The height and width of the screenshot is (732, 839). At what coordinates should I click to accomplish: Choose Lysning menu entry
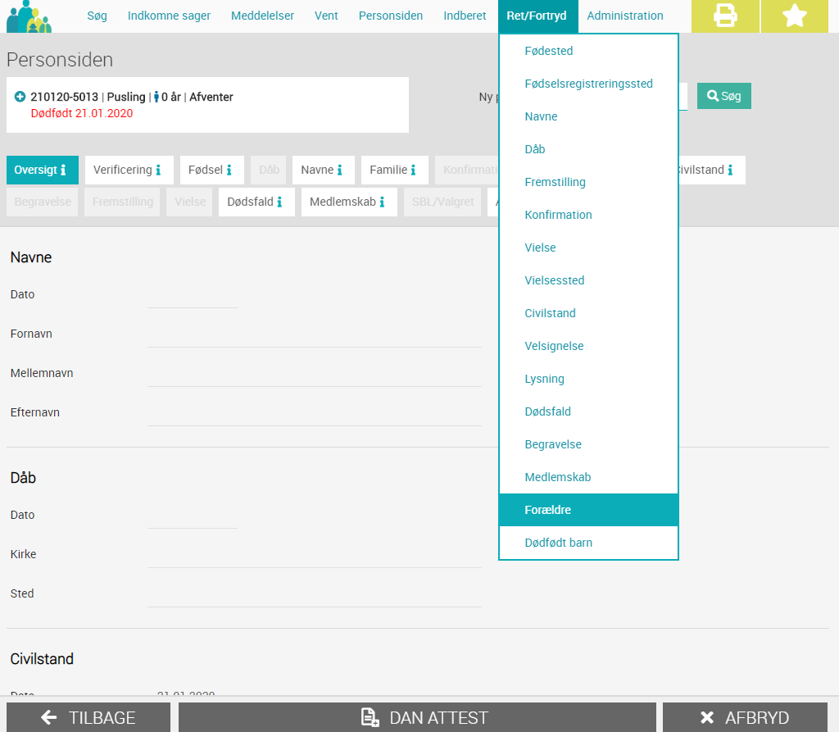click(588, 380)
